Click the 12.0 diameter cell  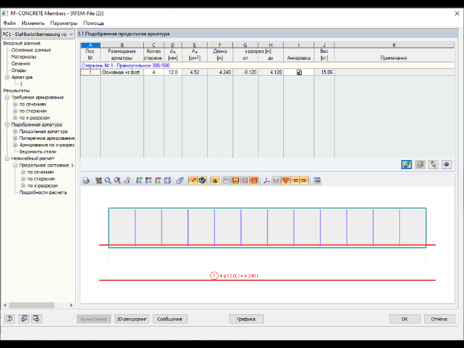point(173,72)
